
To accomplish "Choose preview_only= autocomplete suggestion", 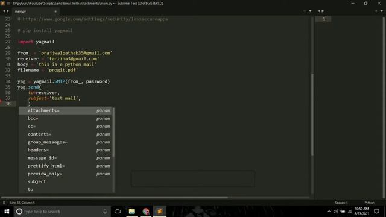I will coord(65,174).
